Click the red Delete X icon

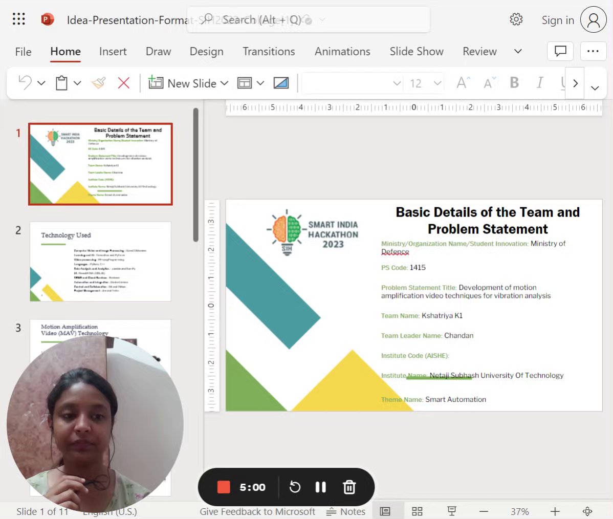123,83
